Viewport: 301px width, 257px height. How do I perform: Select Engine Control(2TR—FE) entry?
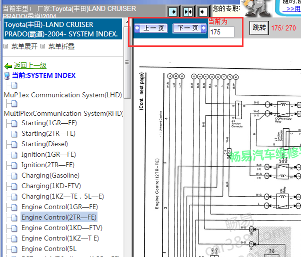click(59, 218)
